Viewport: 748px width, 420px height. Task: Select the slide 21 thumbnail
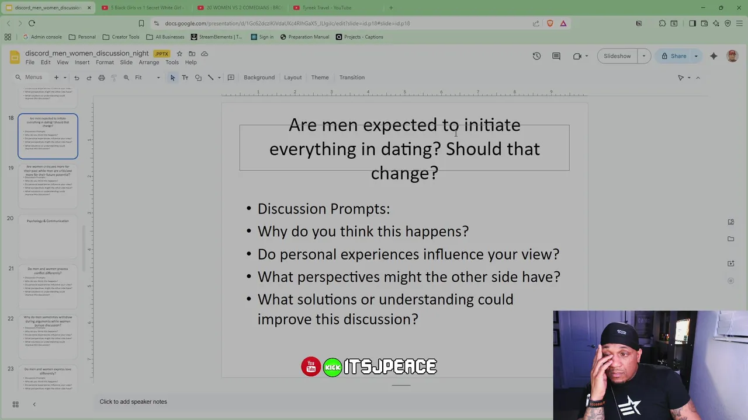pos(48,286)
